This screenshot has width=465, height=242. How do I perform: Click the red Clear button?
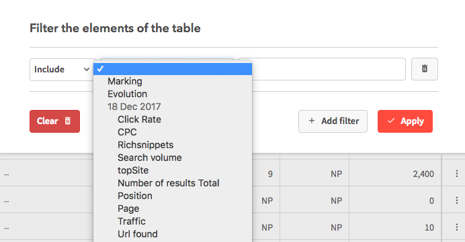54,121
